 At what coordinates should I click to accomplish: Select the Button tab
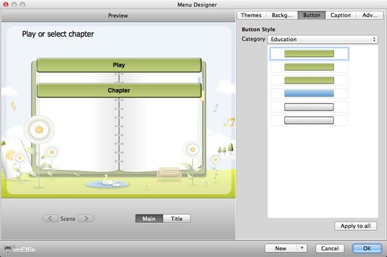(312, 15)
